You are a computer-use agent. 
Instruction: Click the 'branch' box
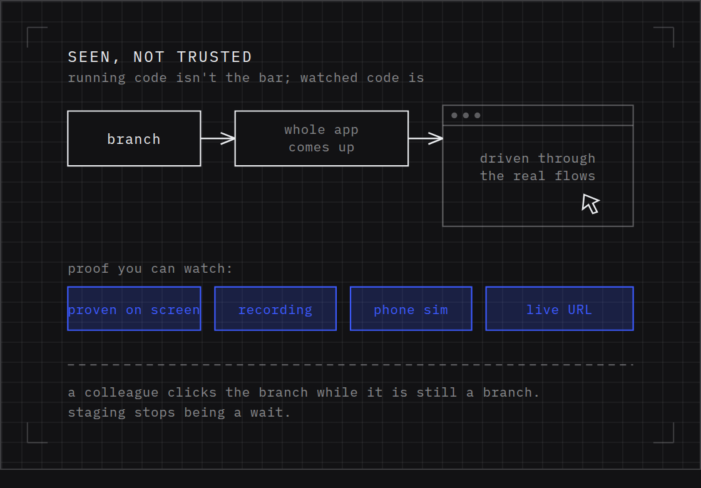134,138
